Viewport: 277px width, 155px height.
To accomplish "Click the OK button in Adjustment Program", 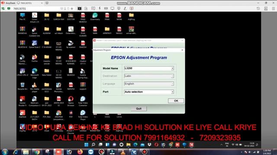I will pyautogui.click(x=176, y=101).
